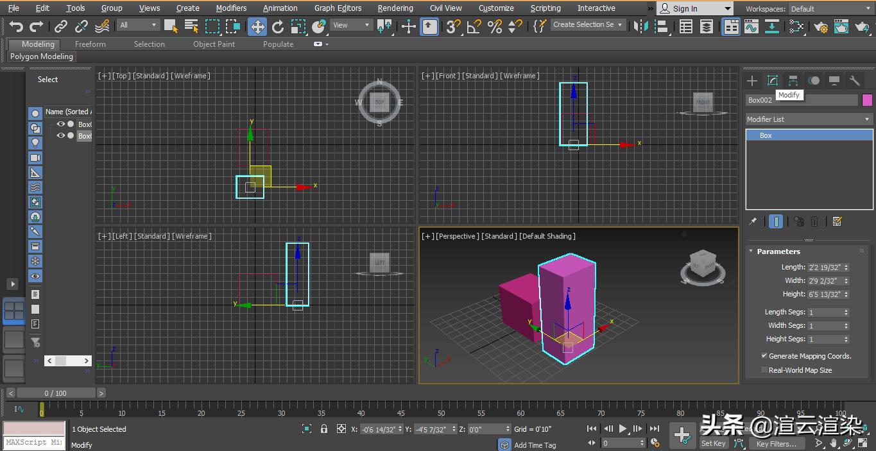Screen dimensions: 876x451
Task: Enable the Real-World Map Size checkbox
Action: coord(764,370)
